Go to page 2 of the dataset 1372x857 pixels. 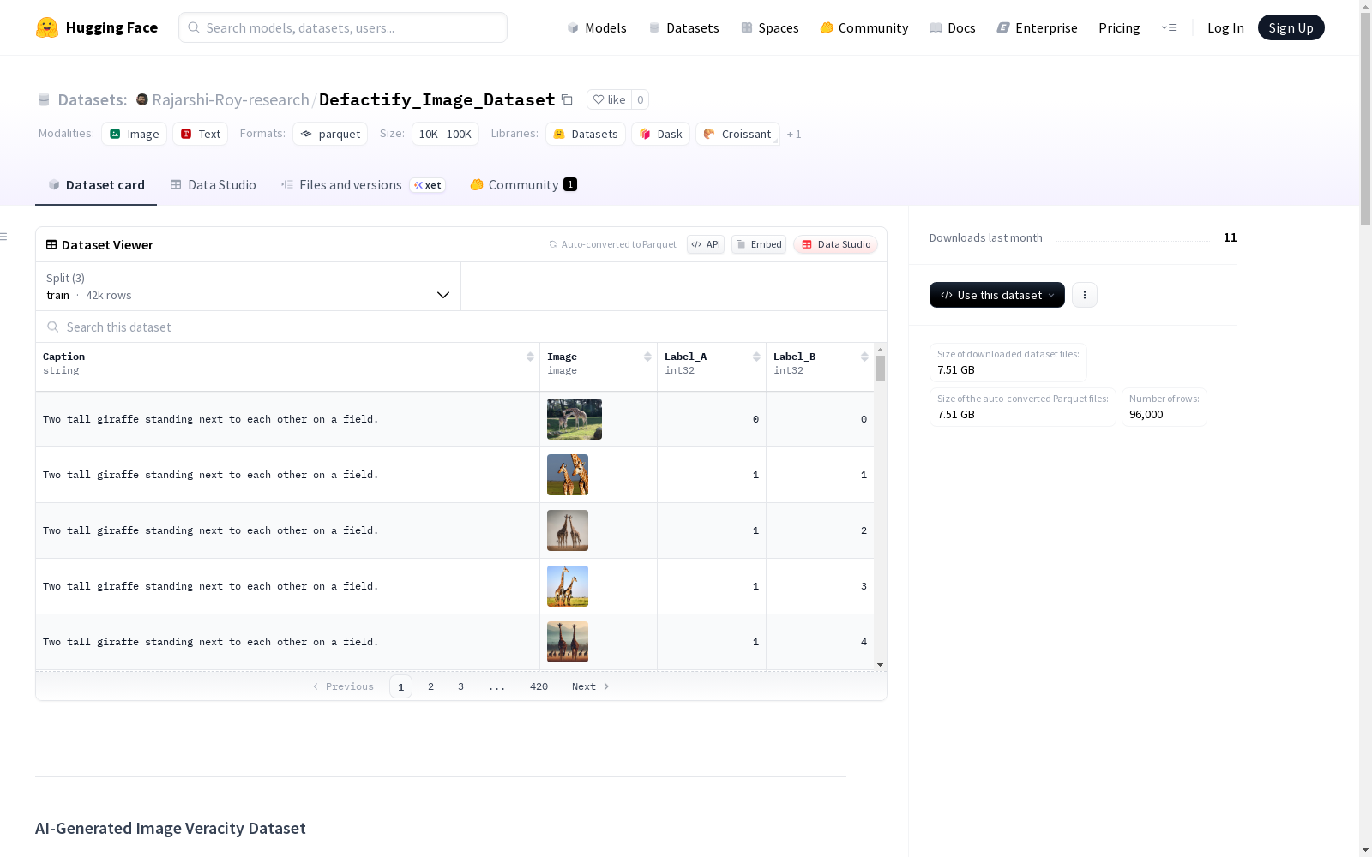pos(430,686)
